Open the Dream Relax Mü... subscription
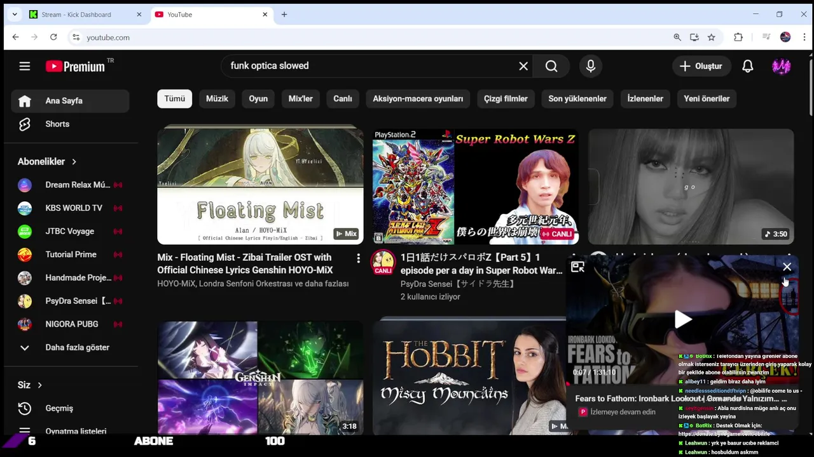 (70, 185)
